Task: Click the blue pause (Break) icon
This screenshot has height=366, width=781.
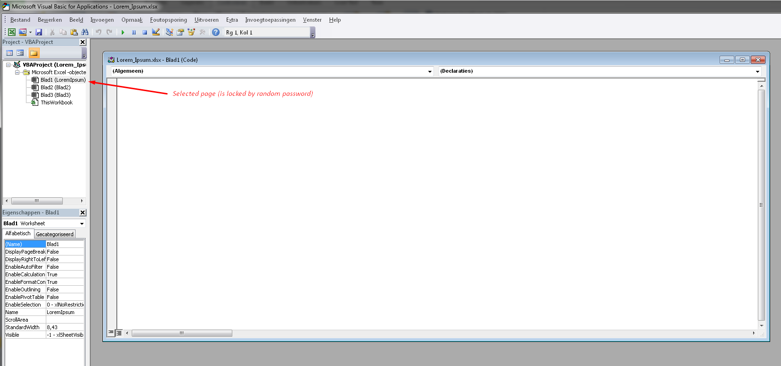Action: pos(134,32)
